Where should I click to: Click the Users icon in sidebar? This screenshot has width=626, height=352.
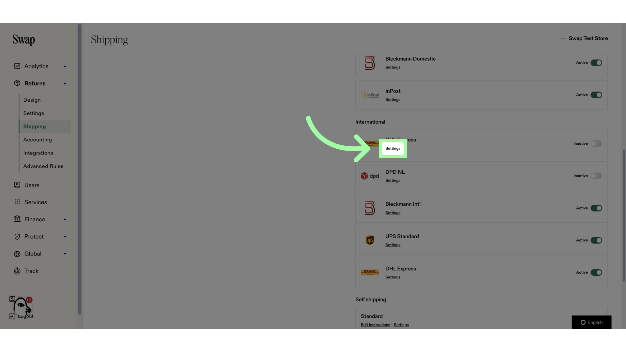[16, 185]
